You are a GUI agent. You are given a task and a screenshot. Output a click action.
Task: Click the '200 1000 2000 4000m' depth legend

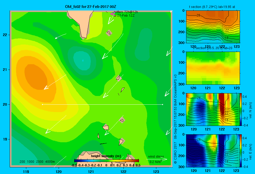click(x=37, y=162)
